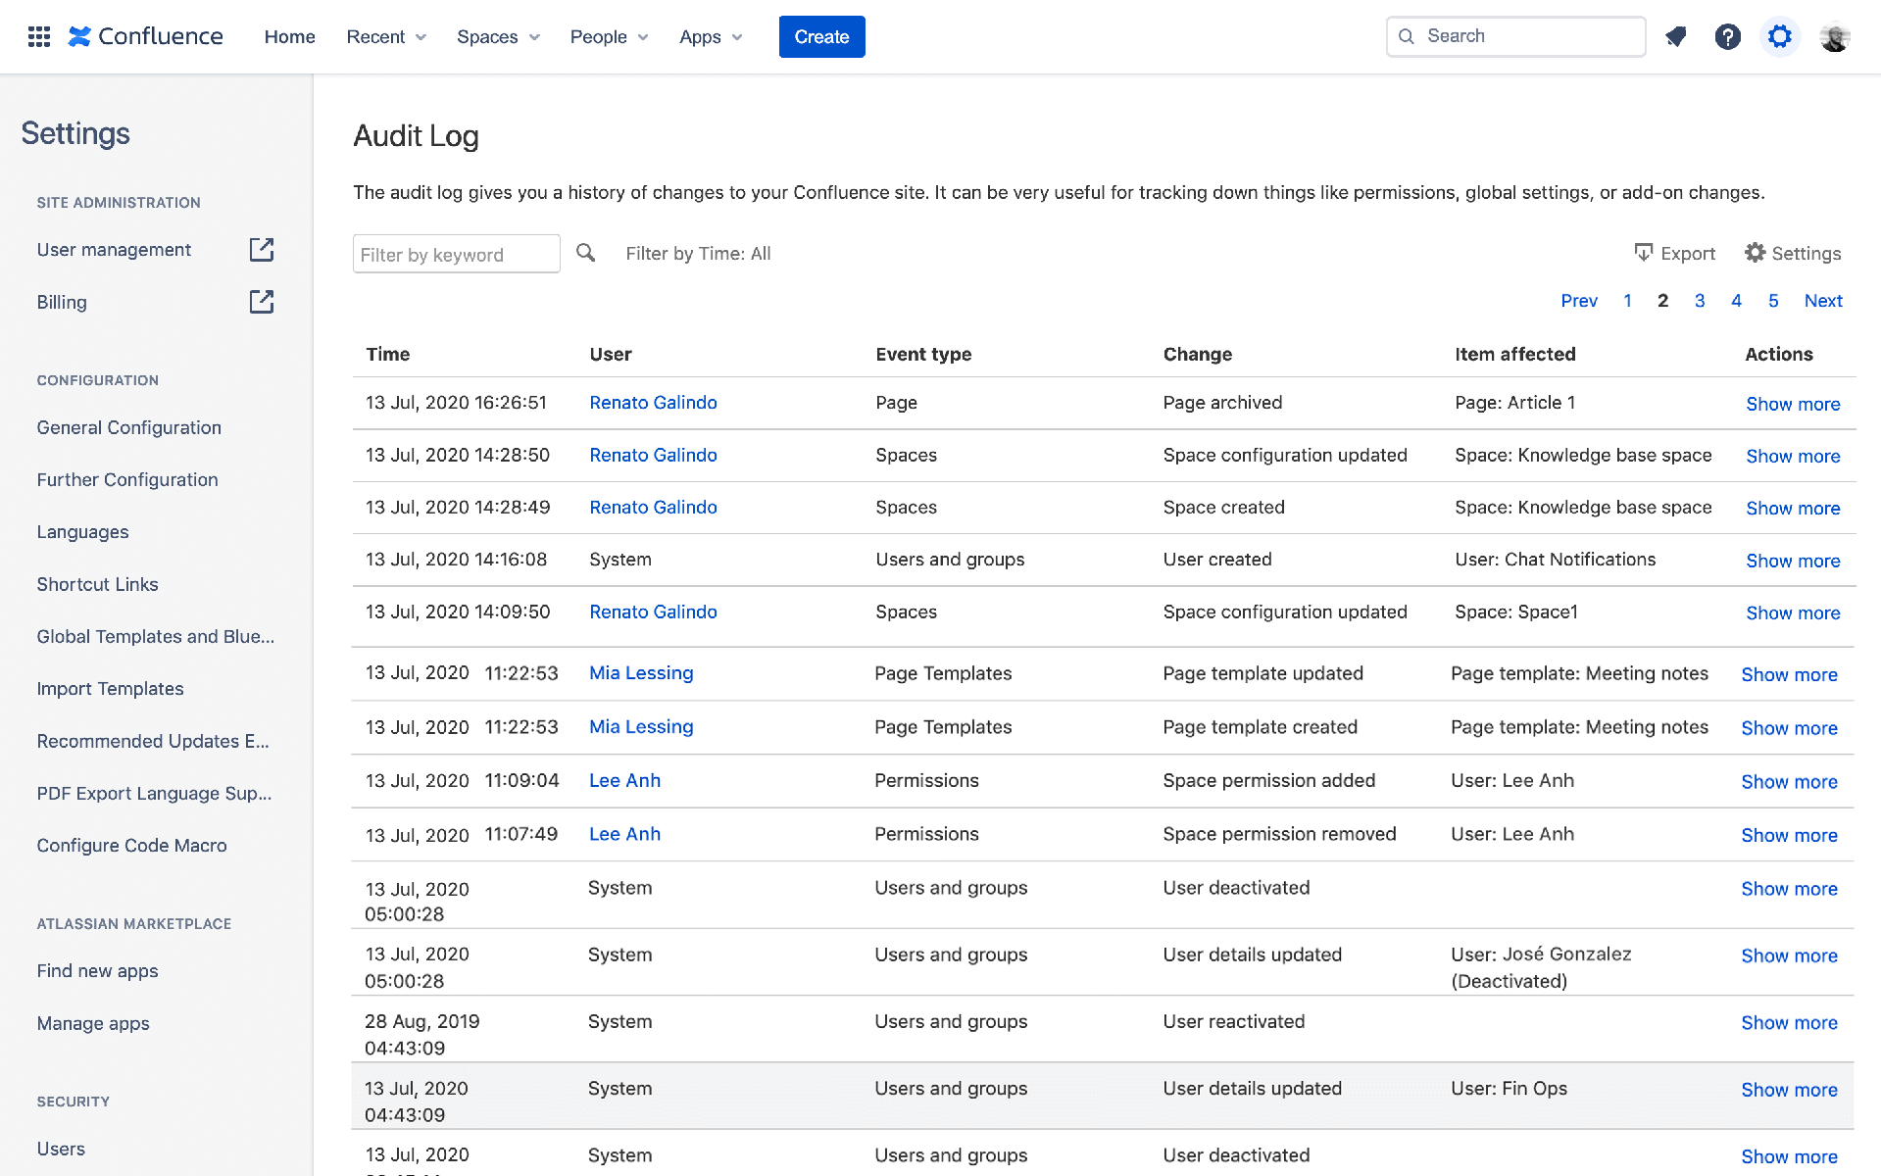1881x1176 pixels.
Task: Click your profile avatar
Action: click(x=1833, y=36)
